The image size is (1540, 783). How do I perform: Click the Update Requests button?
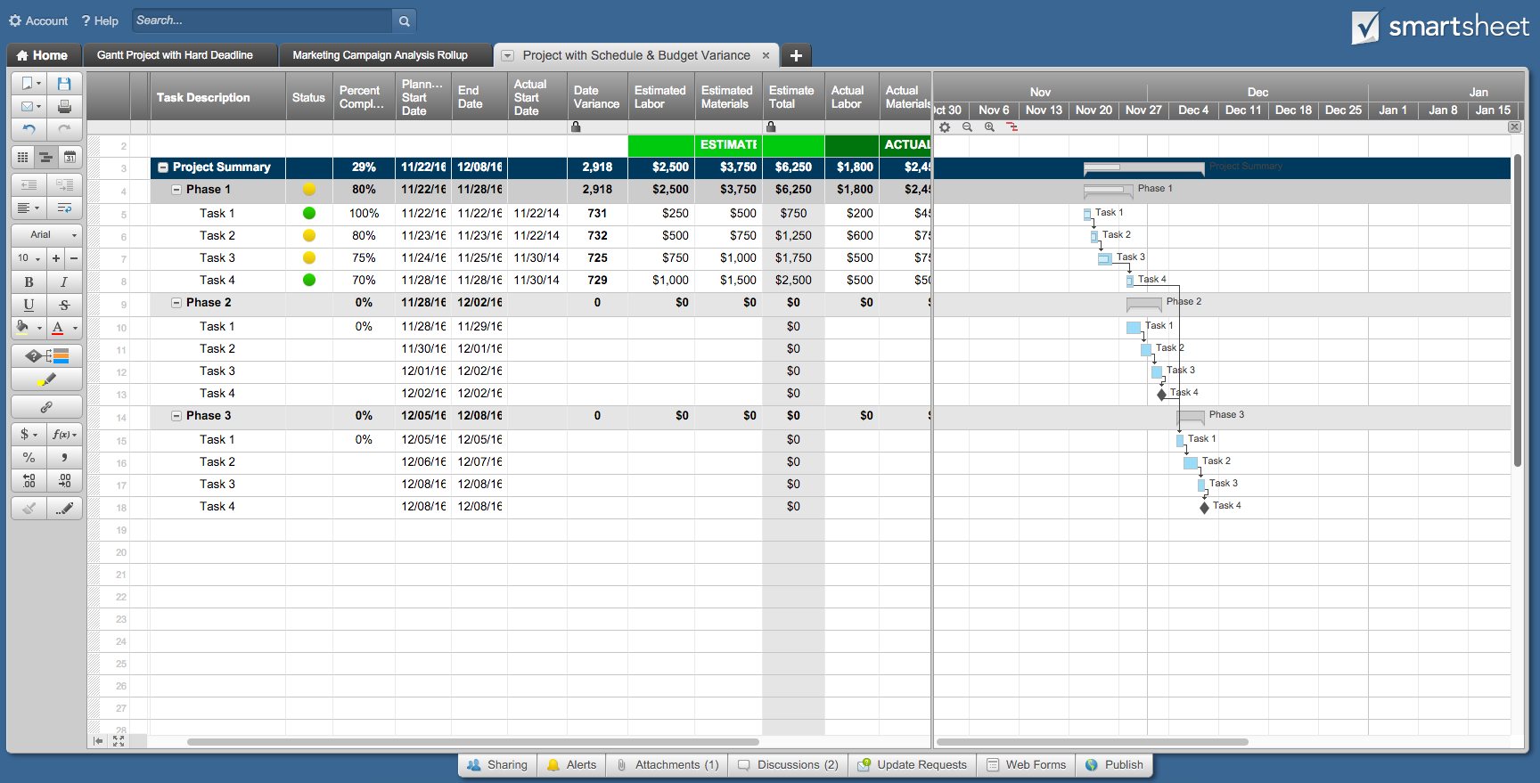pyautogui.click(x=913, y=765)
